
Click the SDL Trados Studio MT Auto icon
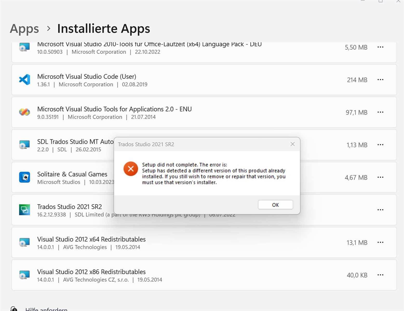24,145
